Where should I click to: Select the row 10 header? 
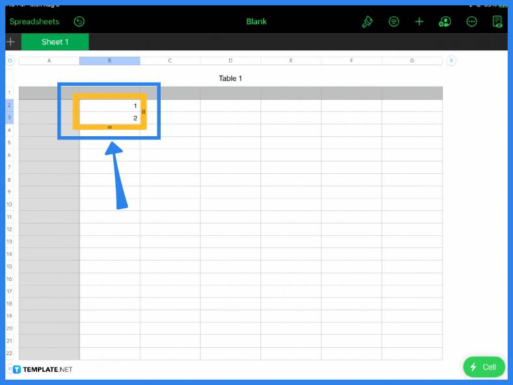click(9, 204)
